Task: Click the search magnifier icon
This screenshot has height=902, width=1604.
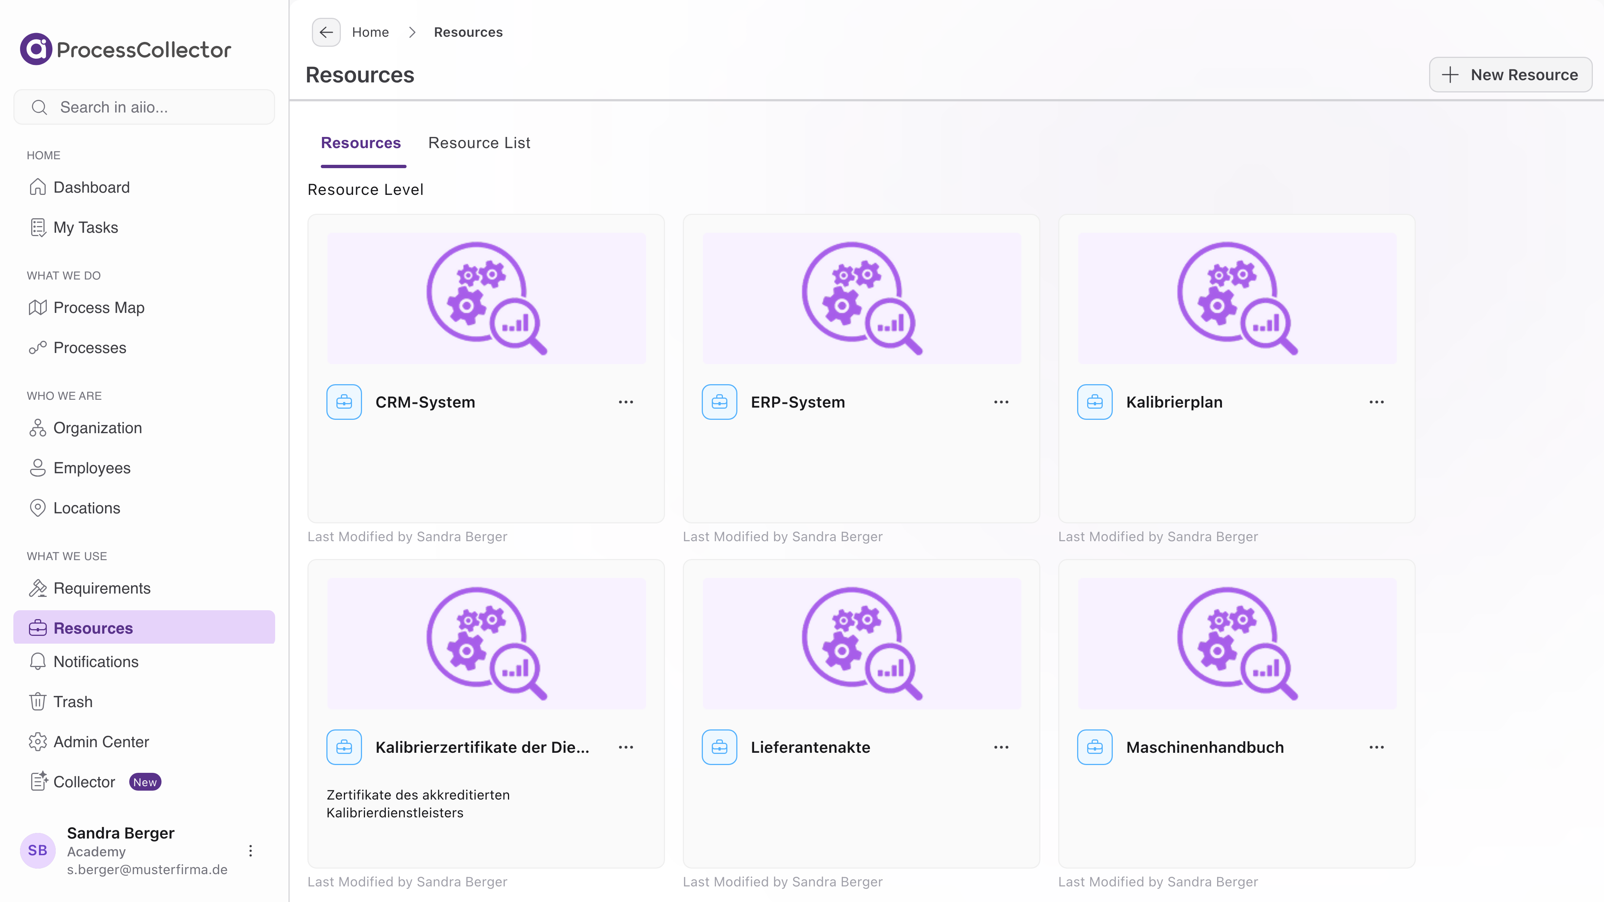Action: [39, 107]
